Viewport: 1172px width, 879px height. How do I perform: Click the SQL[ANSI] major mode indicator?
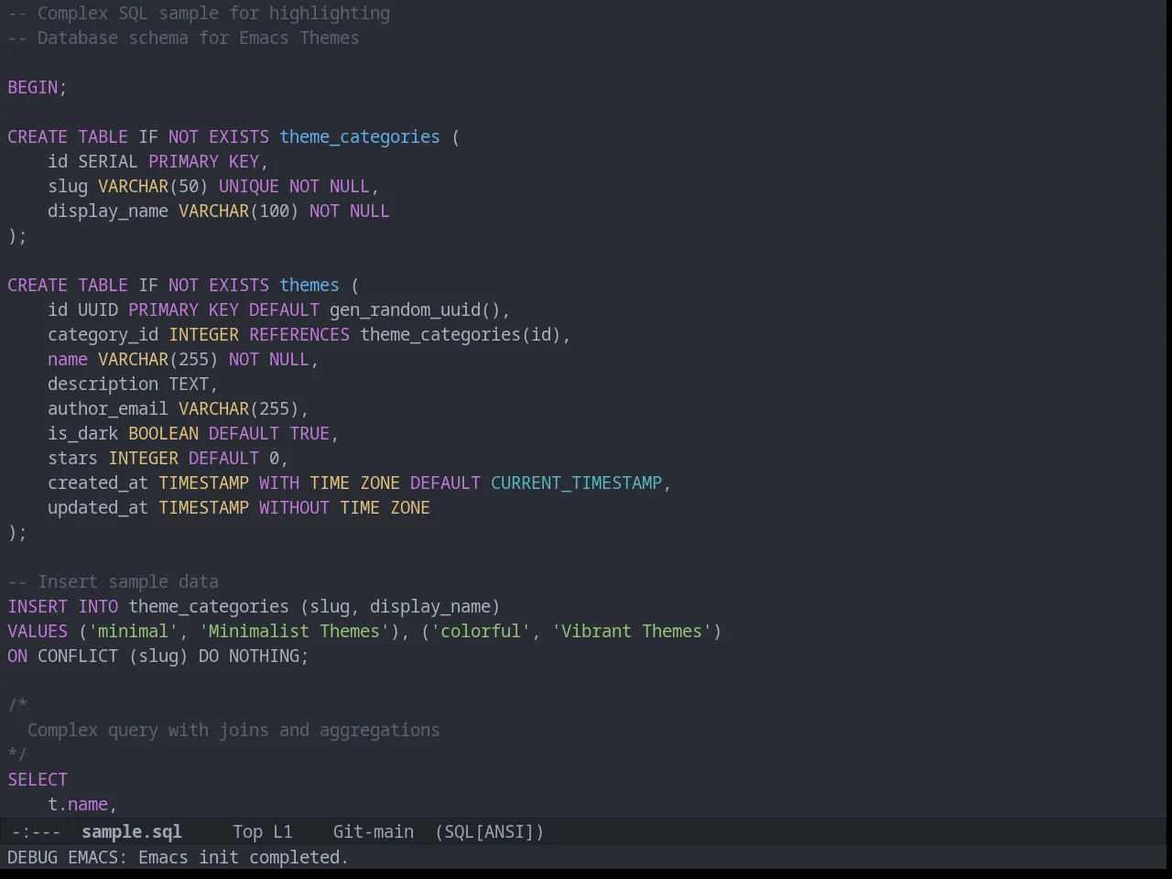pyautogui.click(x=490, y=831)
